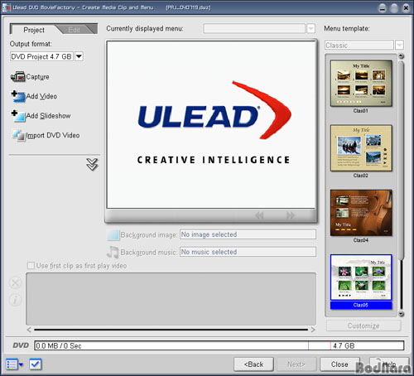Open the Output format dropdown
Screen dimensions: 414x376
(x=79, y=56)
